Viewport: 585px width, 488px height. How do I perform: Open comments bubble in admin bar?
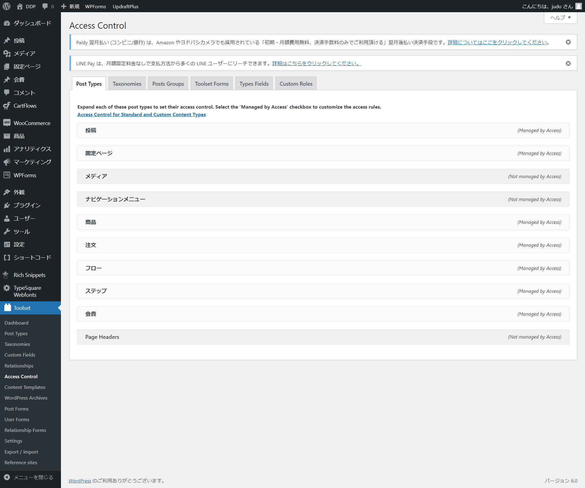(45, 6)
